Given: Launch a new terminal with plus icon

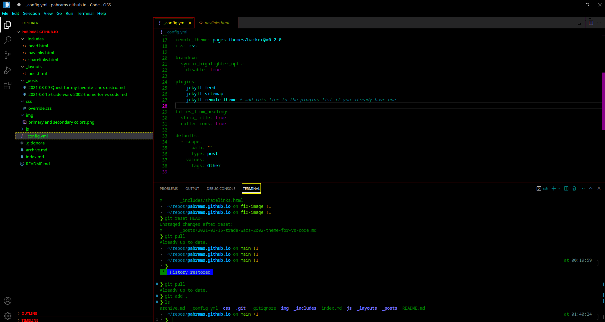Looking at the screenshot, I should pos(554,189).
